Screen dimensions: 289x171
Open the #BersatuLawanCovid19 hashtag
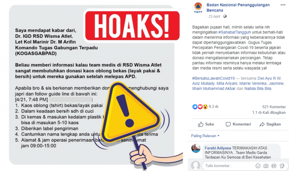pos(213,78)
